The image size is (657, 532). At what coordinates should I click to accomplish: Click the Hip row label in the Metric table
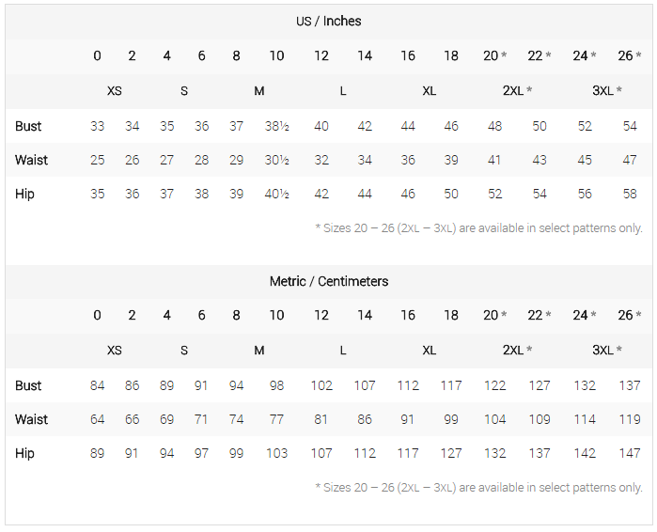point(24,453)
